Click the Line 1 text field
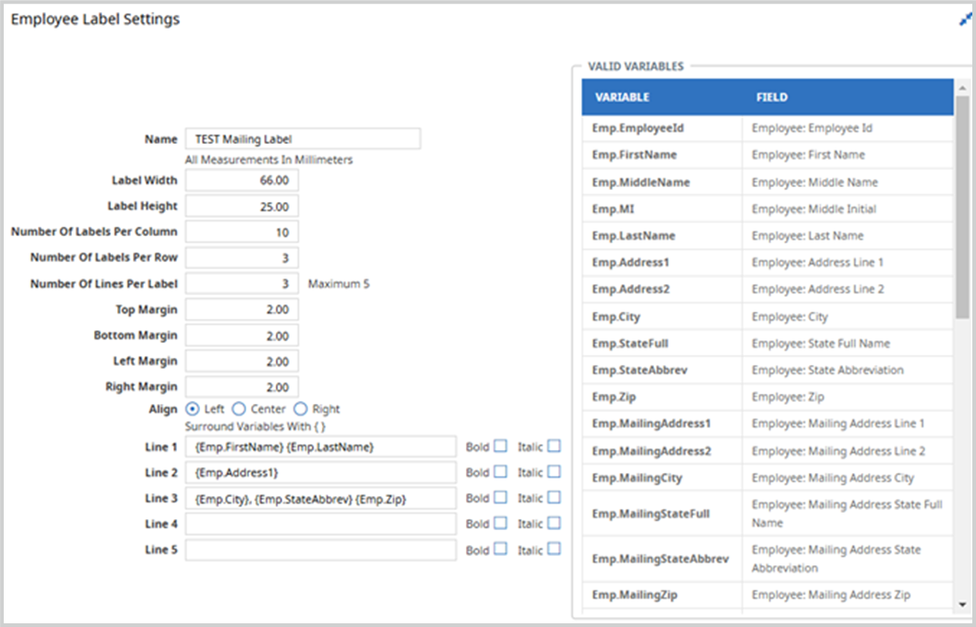The width and height of the screenshot is (976, 627). pyautogui.click(x=320, y=446)
